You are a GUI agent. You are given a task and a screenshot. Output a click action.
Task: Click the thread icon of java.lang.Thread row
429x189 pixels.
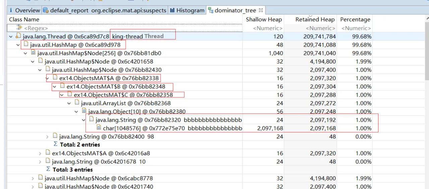pyautogui.click(x=18, y=36)
